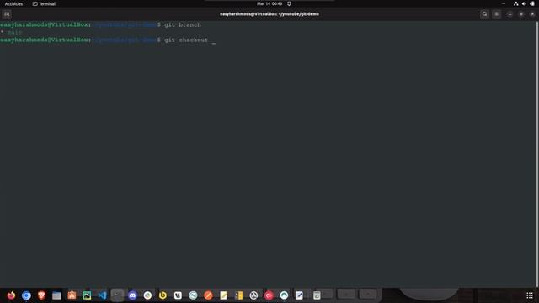539x303 pixels.
Task: Open the battery indicator in top bar
Action: [x=532, y=3]
